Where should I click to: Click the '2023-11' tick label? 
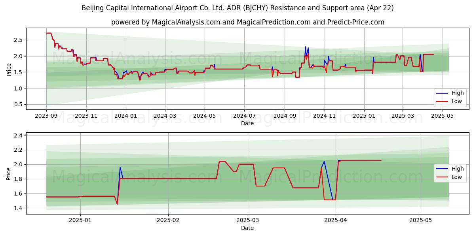pos(86,116)
